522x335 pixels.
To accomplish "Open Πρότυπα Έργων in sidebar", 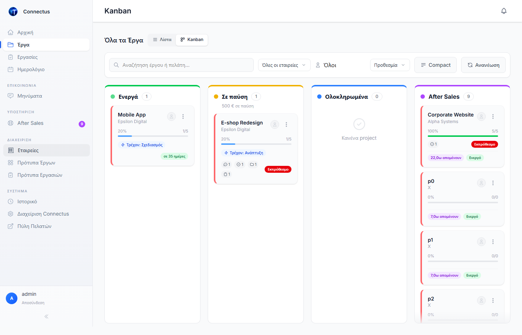I will pos(46,163).
